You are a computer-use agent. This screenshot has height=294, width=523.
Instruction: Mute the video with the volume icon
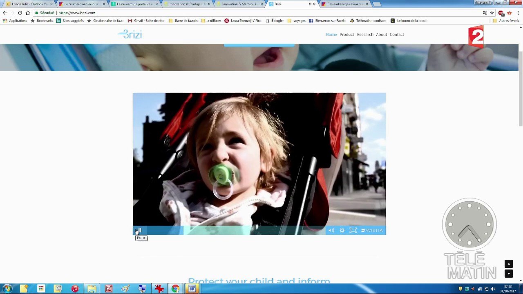tap(331, 231)
